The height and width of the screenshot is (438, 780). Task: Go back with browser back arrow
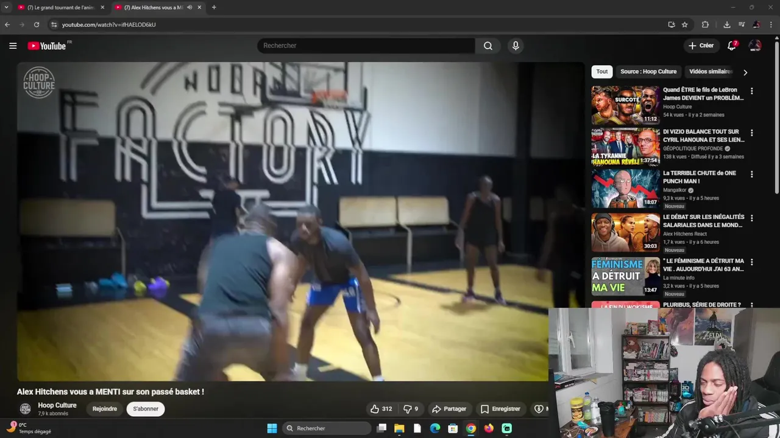[x=7, y=24]
